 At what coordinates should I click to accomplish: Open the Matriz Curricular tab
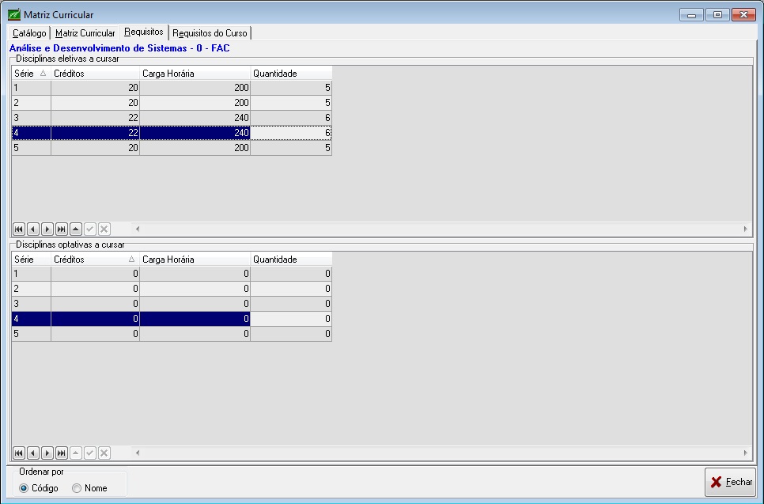coord(85,33)
